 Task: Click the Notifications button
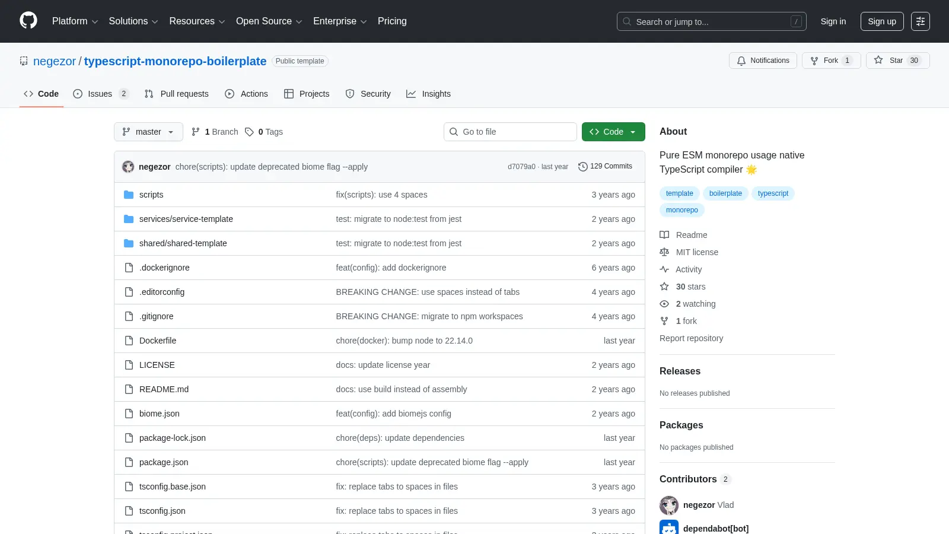click(763, 61)
